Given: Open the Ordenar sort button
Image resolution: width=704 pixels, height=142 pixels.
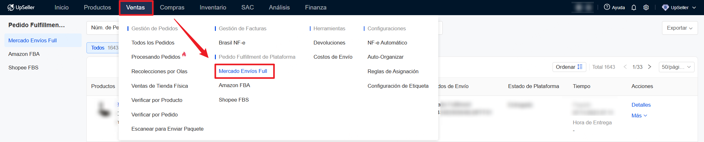Looking at the screenshot, I should 569,67.
